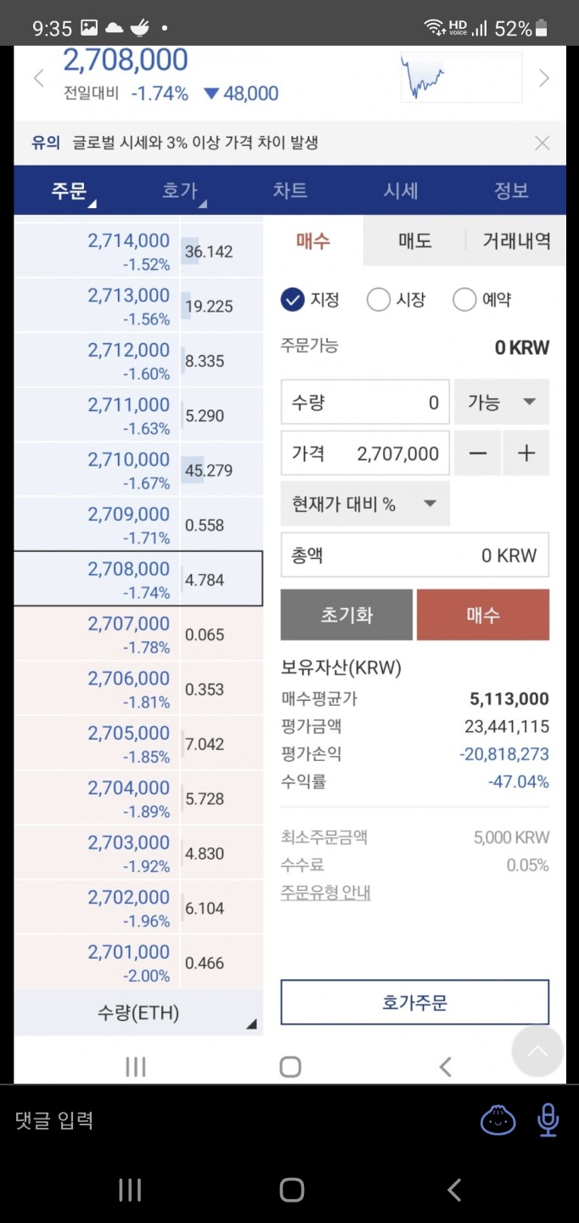Tap the plus button to raise order price
579x1223 pixels.
pyautogui.click(x=526, y=453)
